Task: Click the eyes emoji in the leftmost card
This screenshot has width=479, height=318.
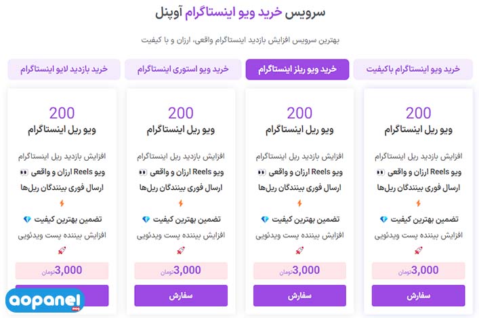Action: coord(24,172)
